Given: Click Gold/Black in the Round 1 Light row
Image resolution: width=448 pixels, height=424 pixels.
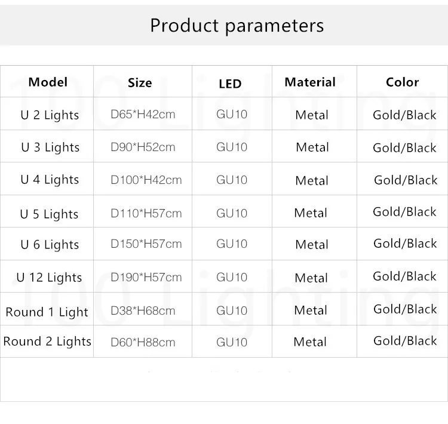Looking at the screenshot, I should click(x=405, y=309).
